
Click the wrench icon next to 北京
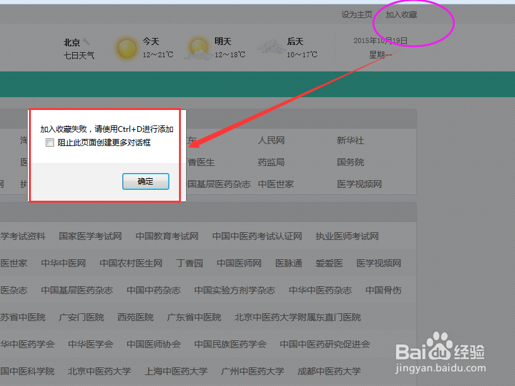(x=86, y=41)
